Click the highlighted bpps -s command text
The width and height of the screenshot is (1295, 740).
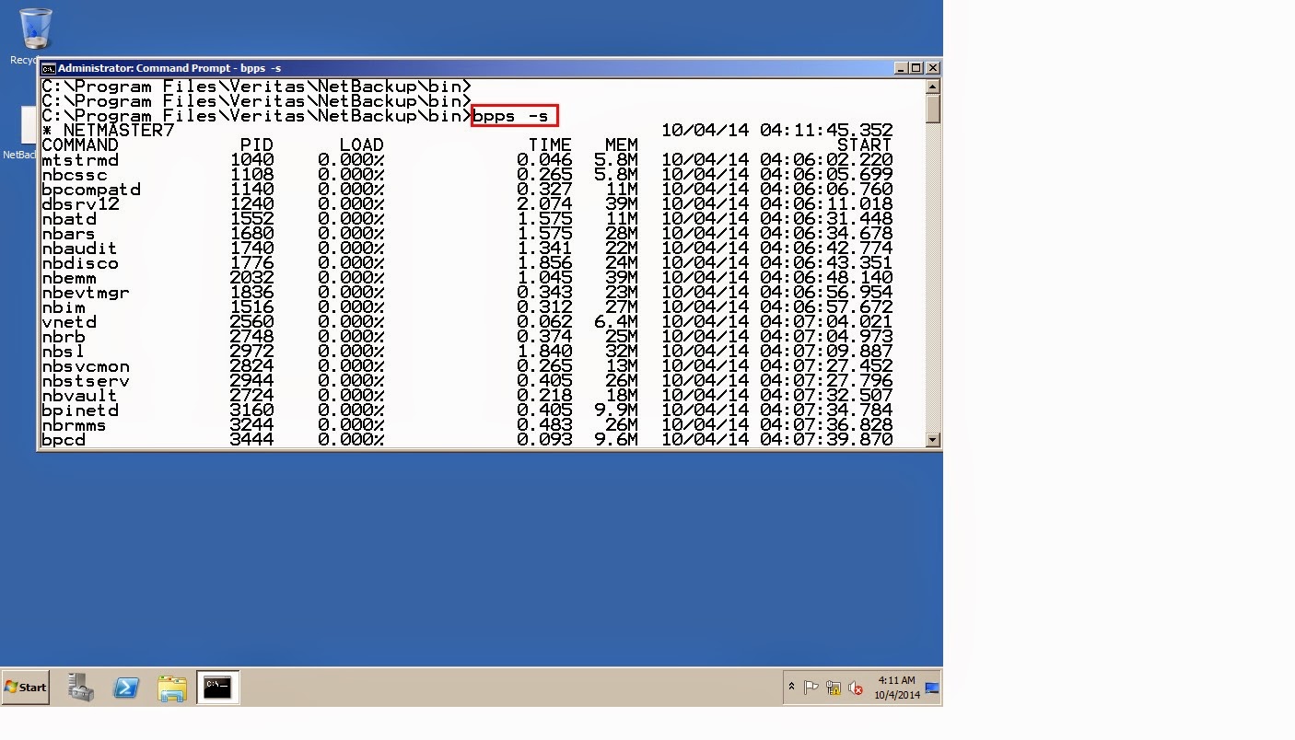514,116
